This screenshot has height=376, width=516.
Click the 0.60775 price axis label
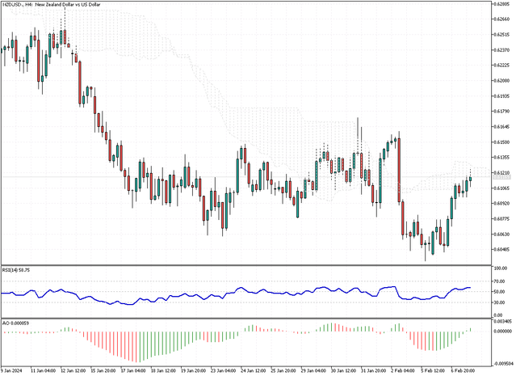[501, 219]
